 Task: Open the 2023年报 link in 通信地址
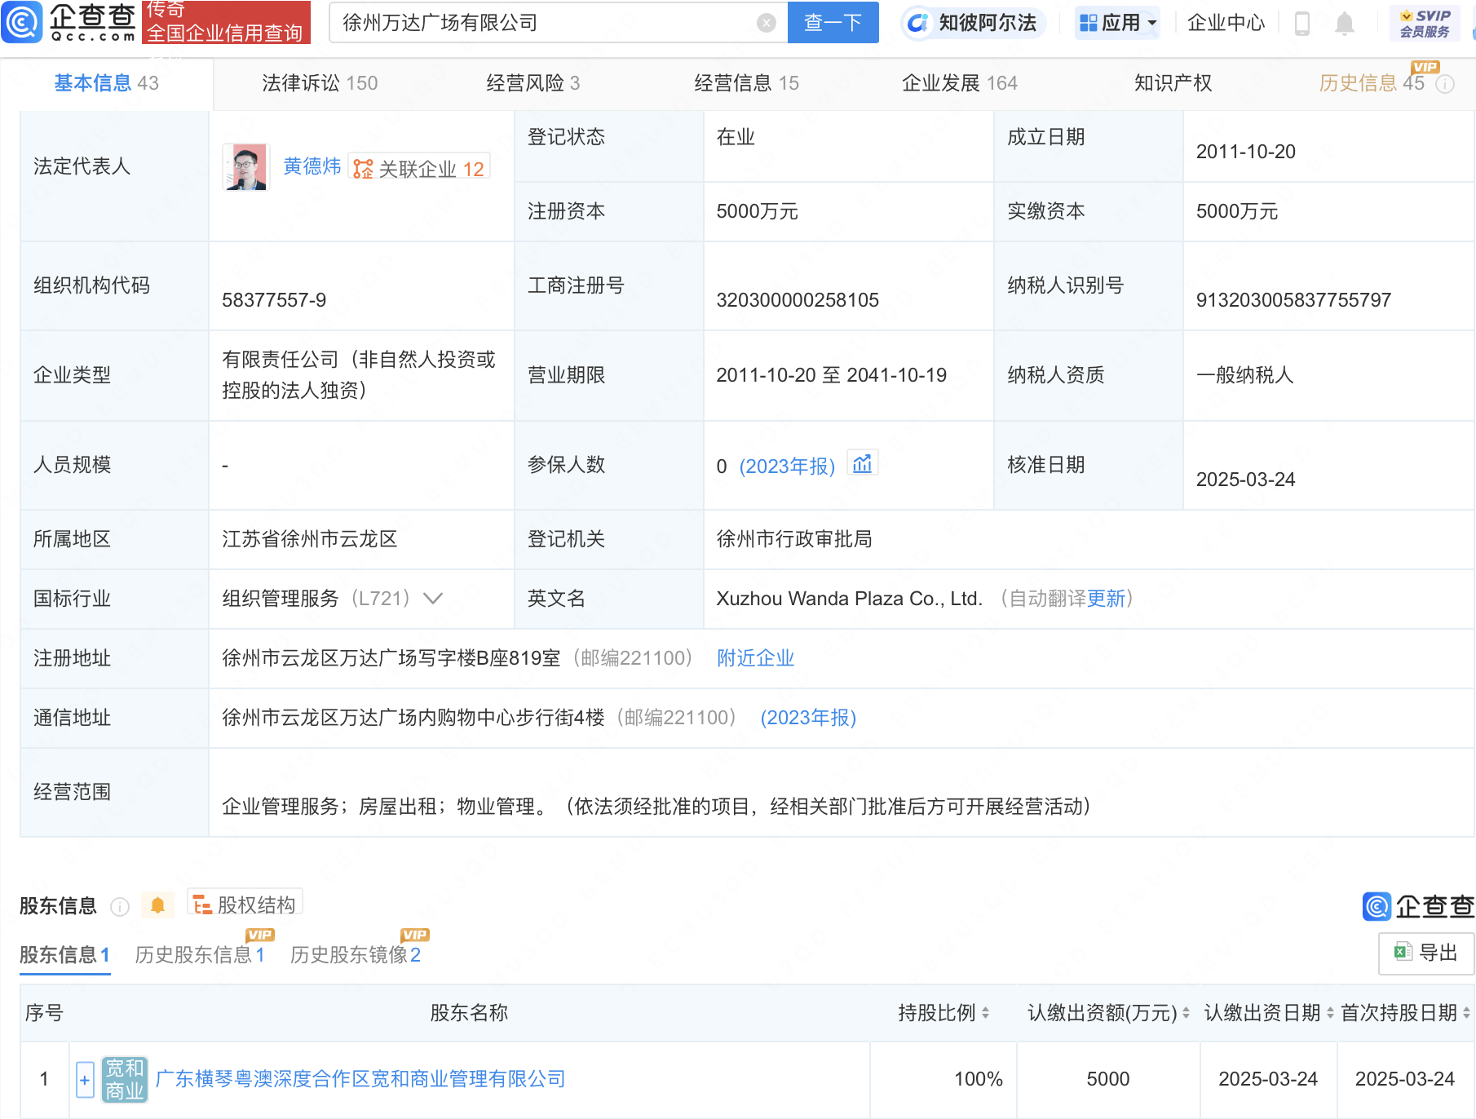point(808,718)
